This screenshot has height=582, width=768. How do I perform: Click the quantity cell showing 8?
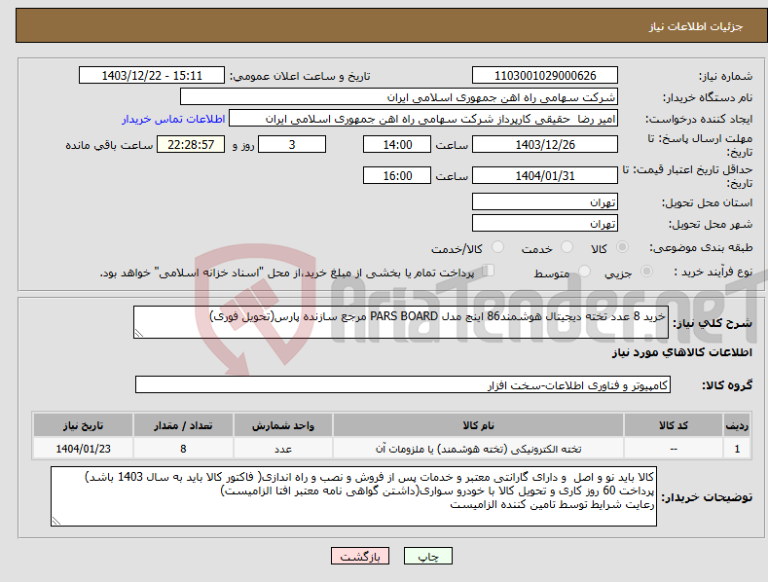pyautogui.click(x=183, y=449)
